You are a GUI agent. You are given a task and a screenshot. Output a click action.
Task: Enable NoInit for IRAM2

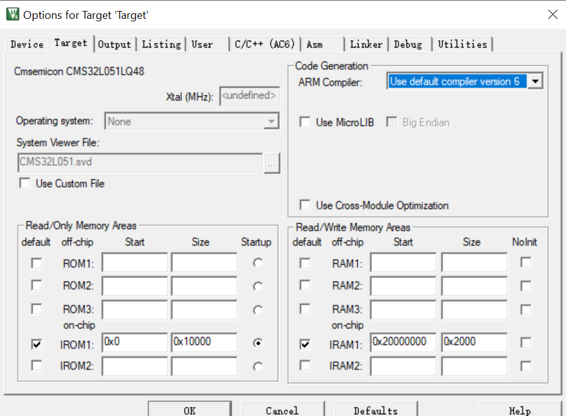pyautogui.click(x=526, y=366)
